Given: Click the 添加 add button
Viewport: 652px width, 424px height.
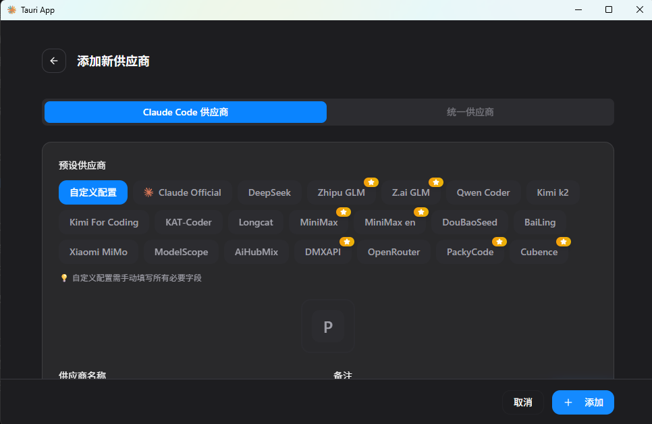Looking at the screenshot, I should [583, 402].
